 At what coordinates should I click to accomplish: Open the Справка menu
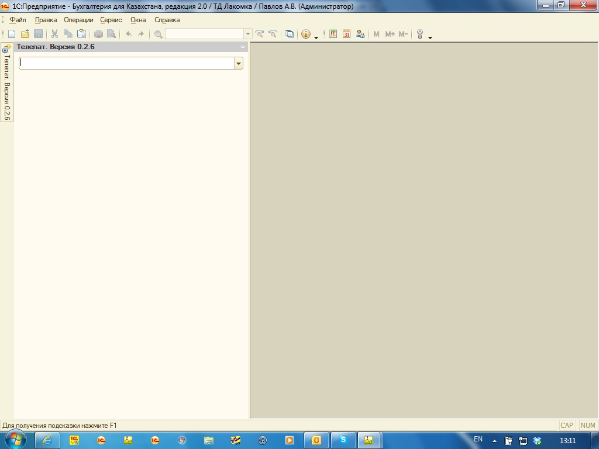click(167, 20)
